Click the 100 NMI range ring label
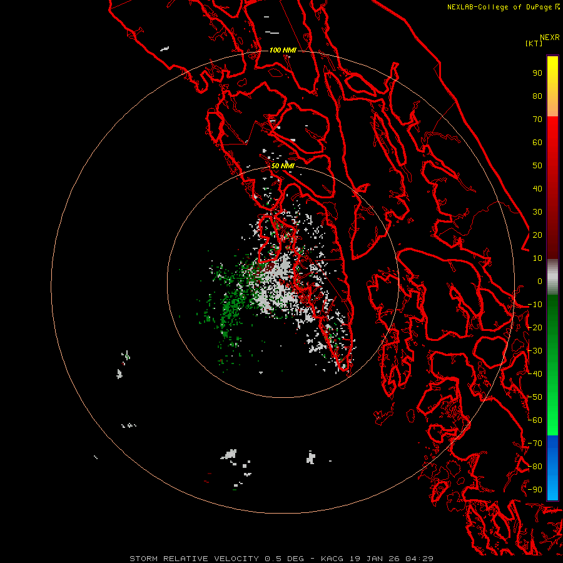Viewport: 563px width, 563px height. 283,50
